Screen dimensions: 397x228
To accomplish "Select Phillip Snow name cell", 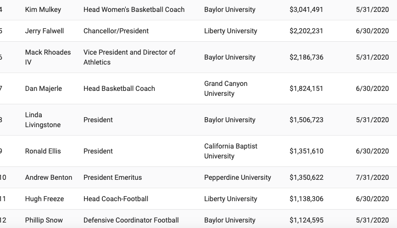I will (x=44, y=220).
